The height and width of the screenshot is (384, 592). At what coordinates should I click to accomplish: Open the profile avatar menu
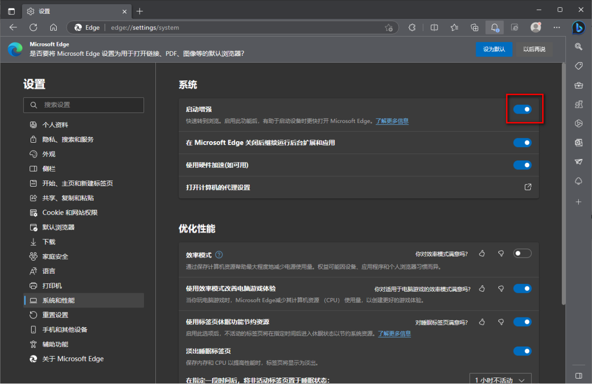536,28
